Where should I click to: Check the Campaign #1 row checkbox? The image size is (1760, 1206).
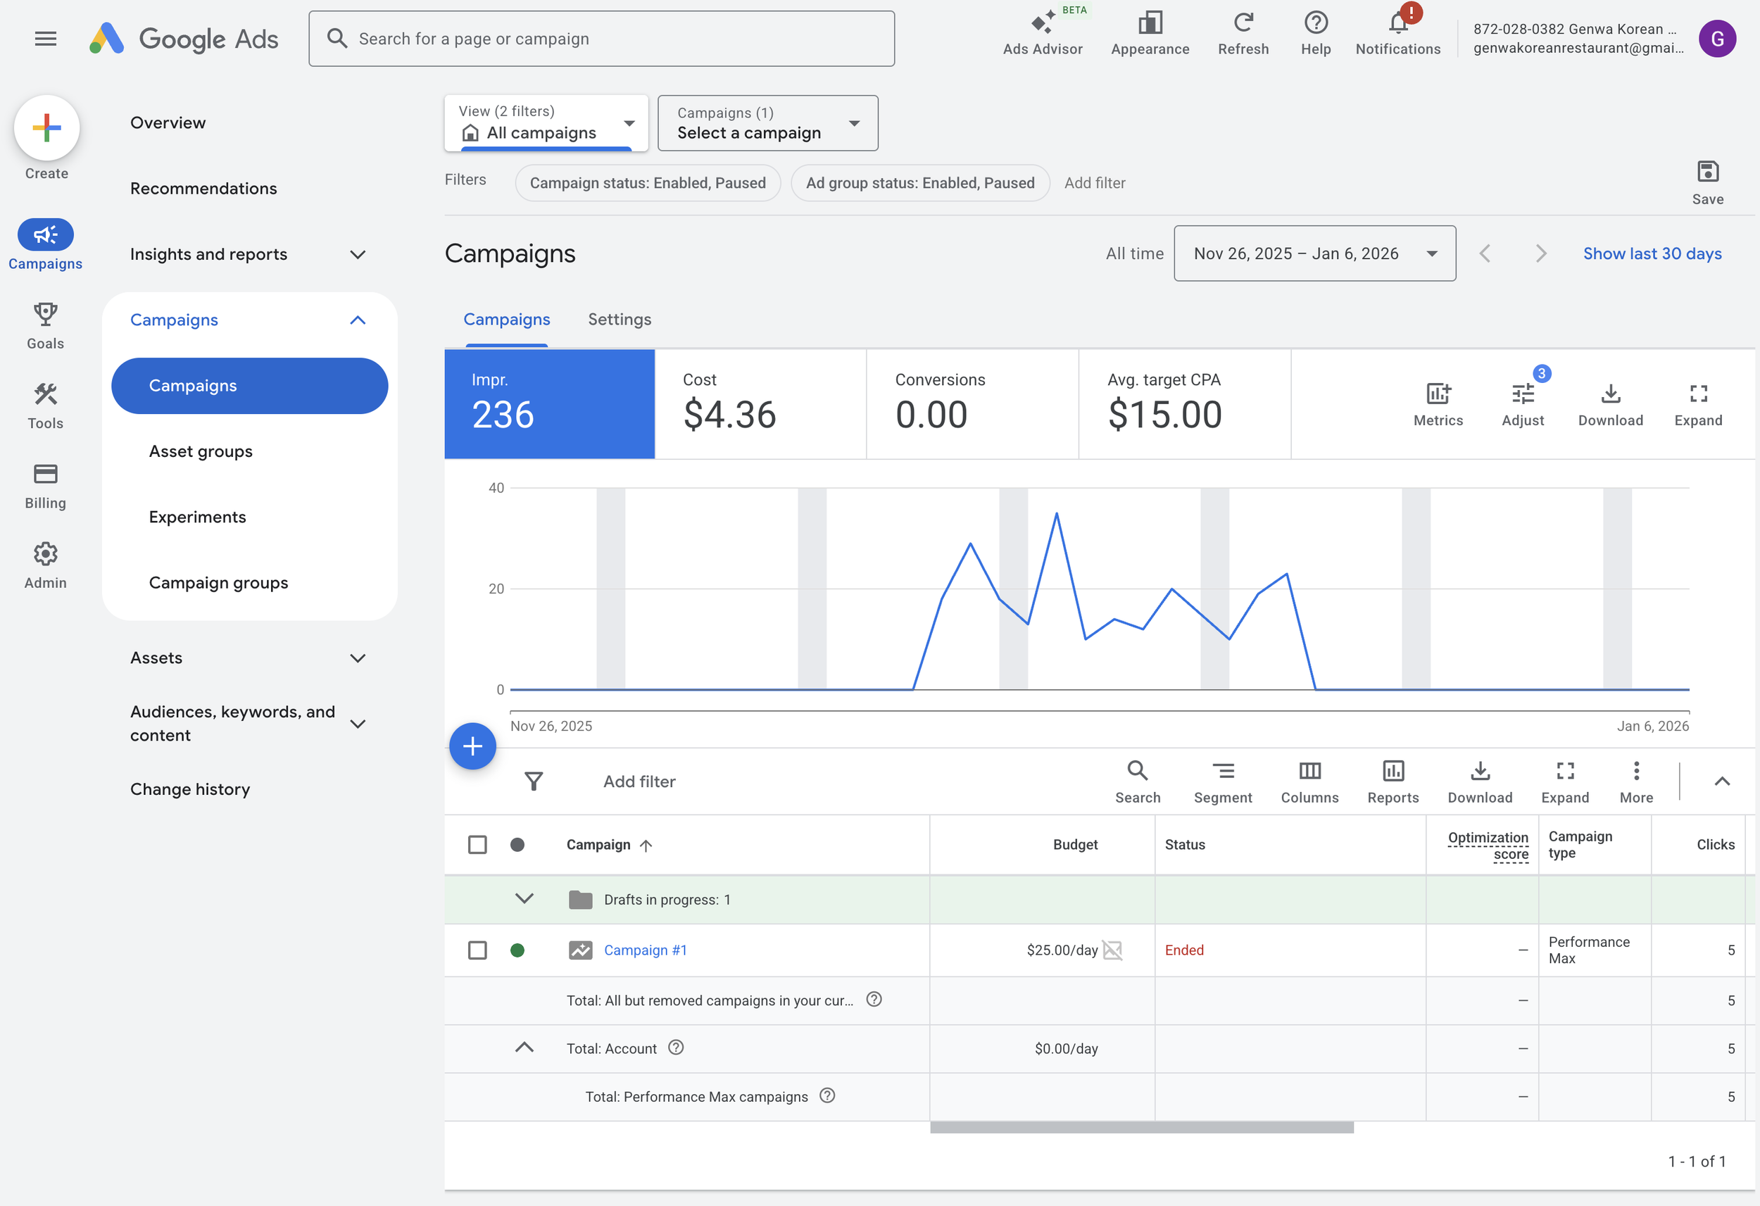click(477, 950)
